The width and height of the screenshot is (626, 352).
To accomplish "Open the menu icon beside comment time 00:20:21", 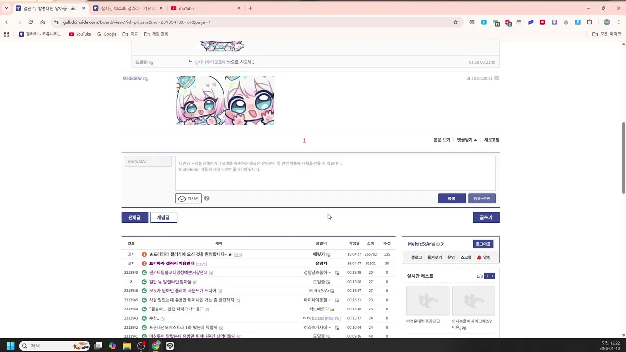I will (x=497, y=78).
